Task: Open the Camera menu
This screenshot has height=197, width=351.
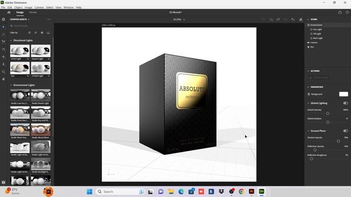Action: pos(39,7)
